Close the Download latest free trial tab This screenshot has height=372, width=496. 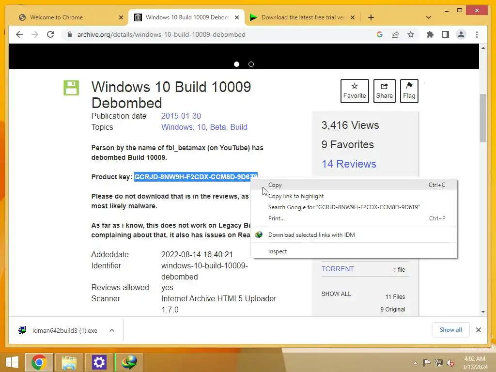pyautogui.click(x=353, y=17)
